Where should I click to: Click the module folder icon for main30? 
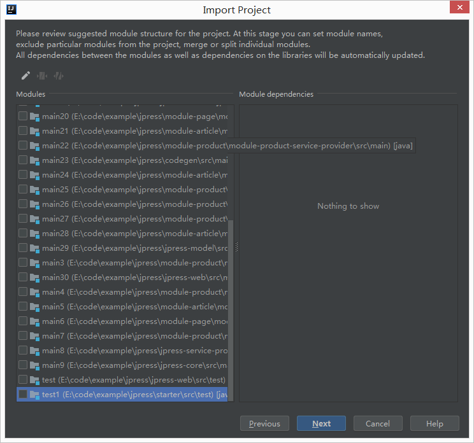coord(34,278)
